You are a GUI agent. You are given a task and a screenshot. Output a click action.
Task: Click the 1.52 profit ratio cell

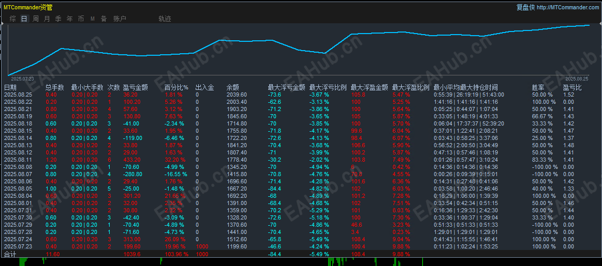click(568, 95)
